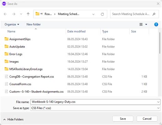Go back using the left arrow
This screenshot has height=125, width=162.
tap(5, 14)
